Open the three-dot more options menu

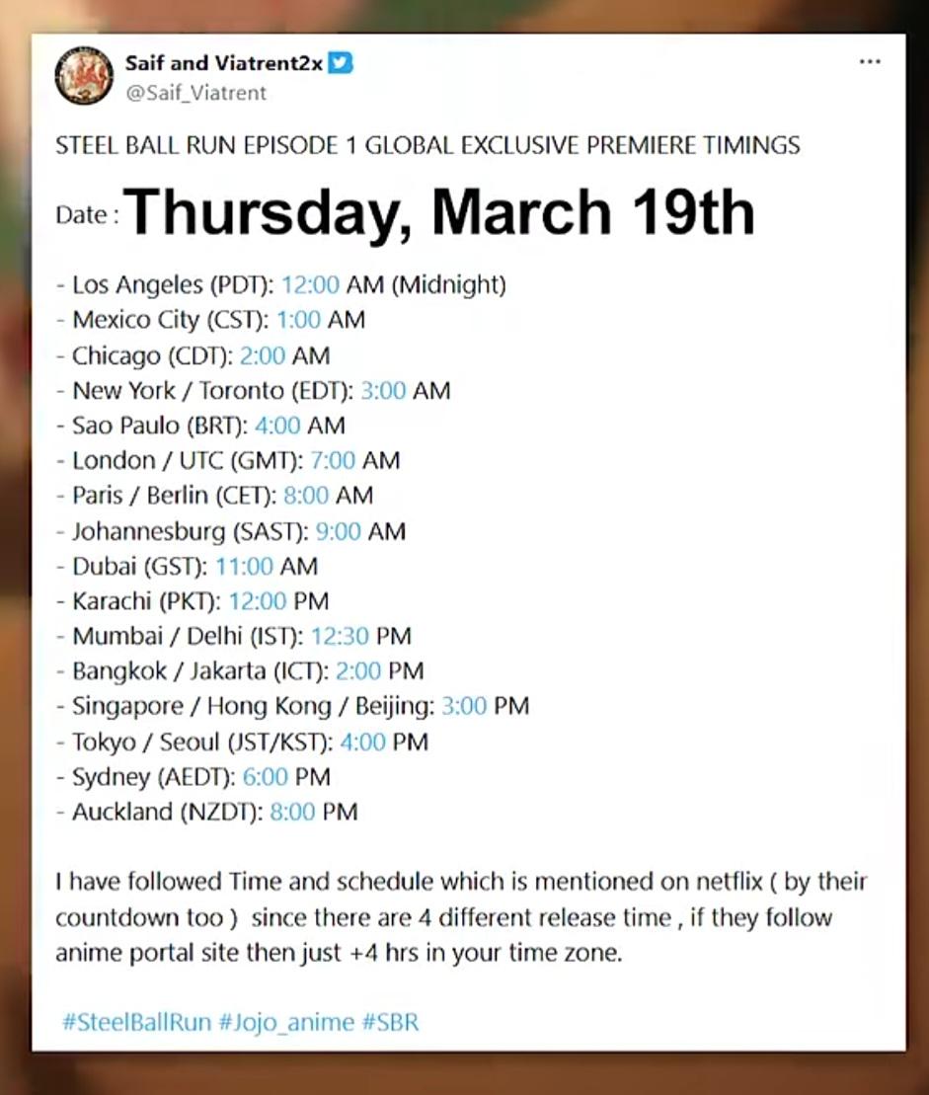point(869,62)
